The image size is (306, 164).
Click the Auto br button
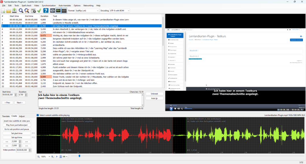point(154,98)
